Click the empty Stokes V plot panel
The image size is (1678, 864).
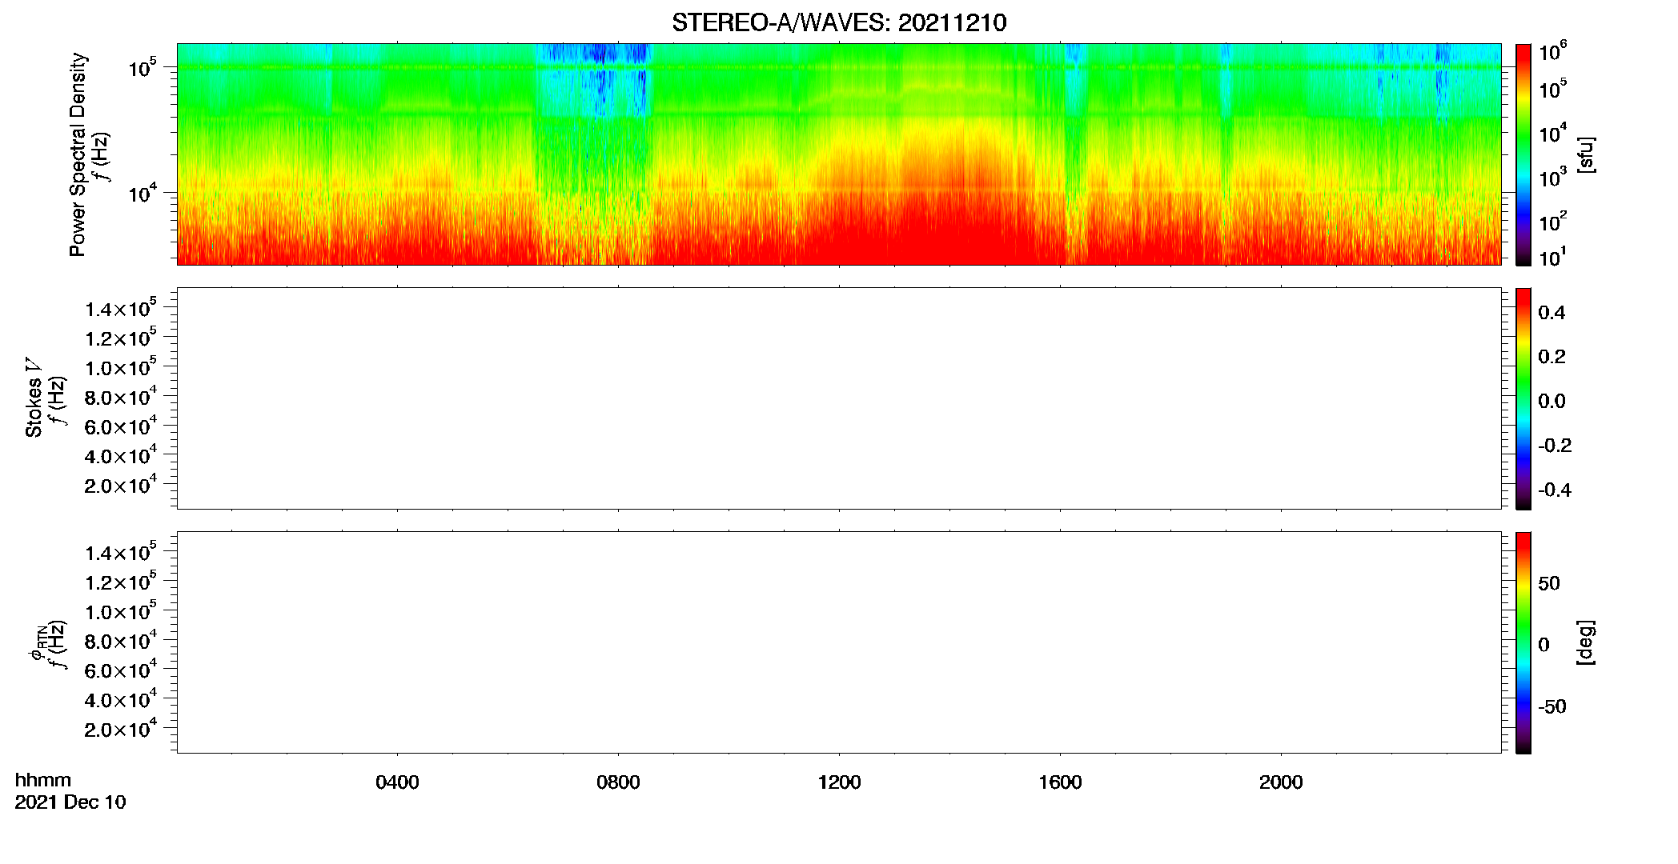click(x=839, y=398)
